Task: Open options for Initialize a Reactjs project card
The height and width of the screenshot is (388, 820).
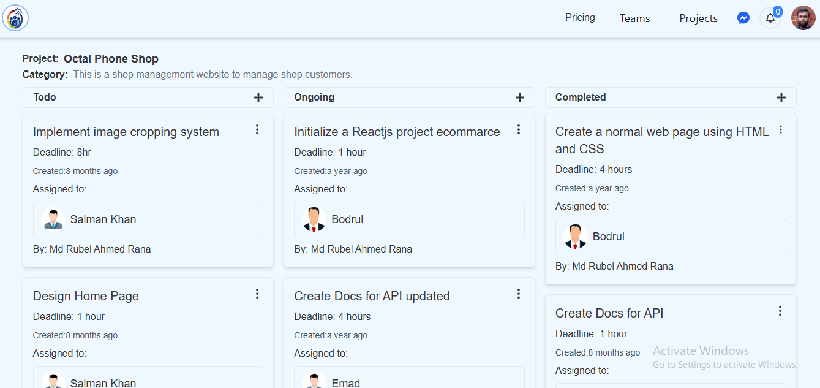Action: coord(519,129)
